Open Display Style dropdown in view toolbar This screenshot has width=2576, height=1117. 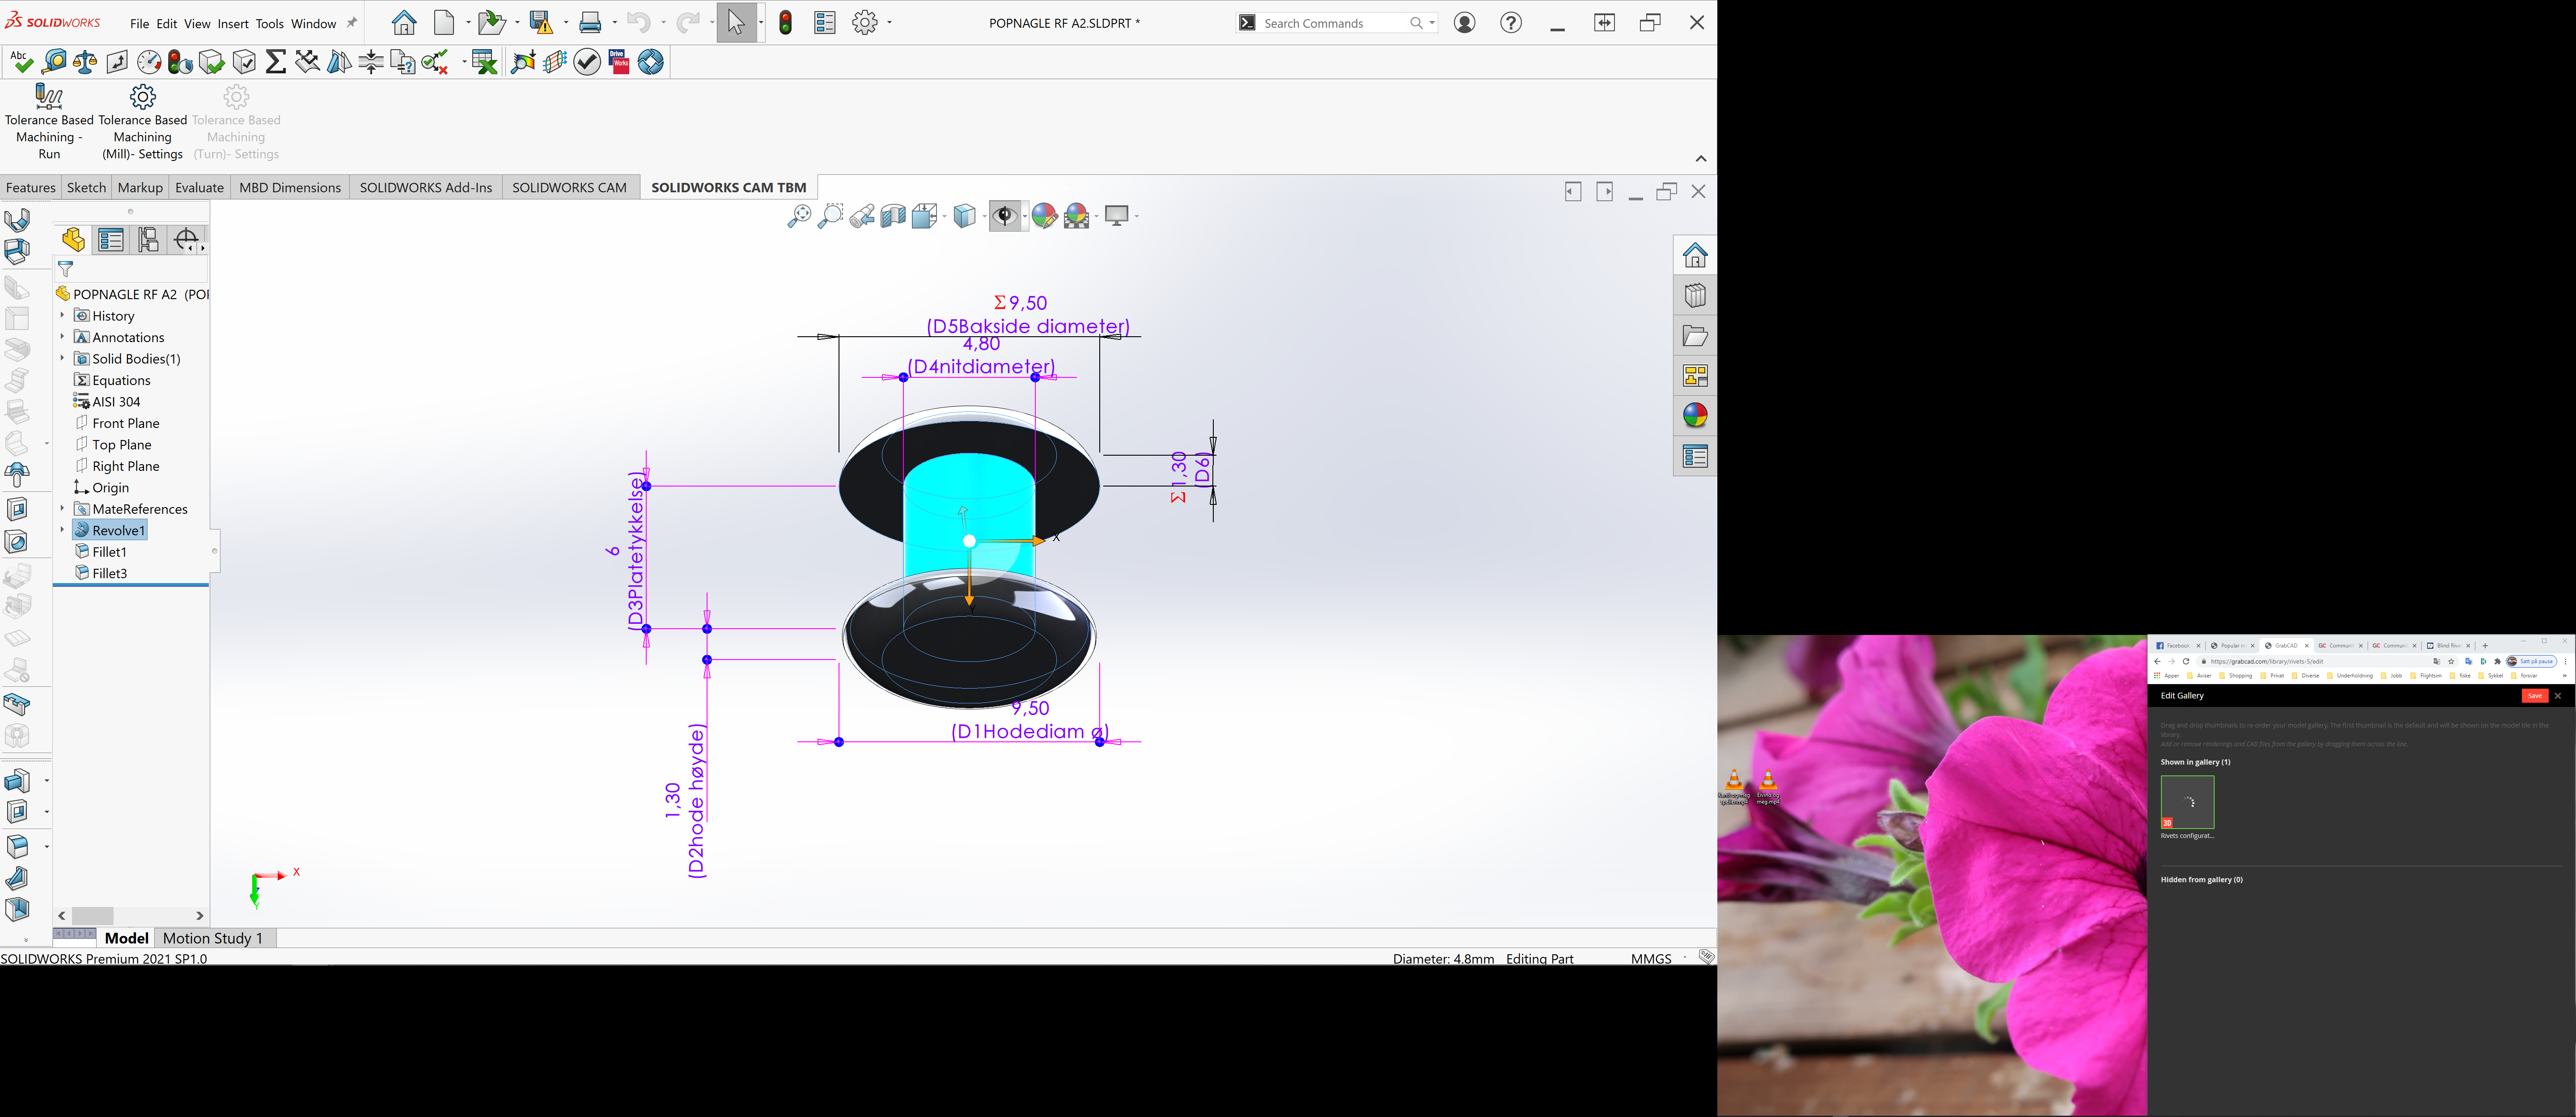[x=985, y=216]
